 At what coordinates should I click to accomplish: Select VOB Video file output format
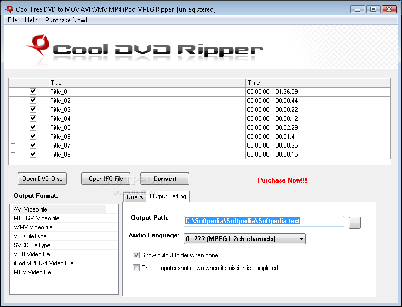59,254
